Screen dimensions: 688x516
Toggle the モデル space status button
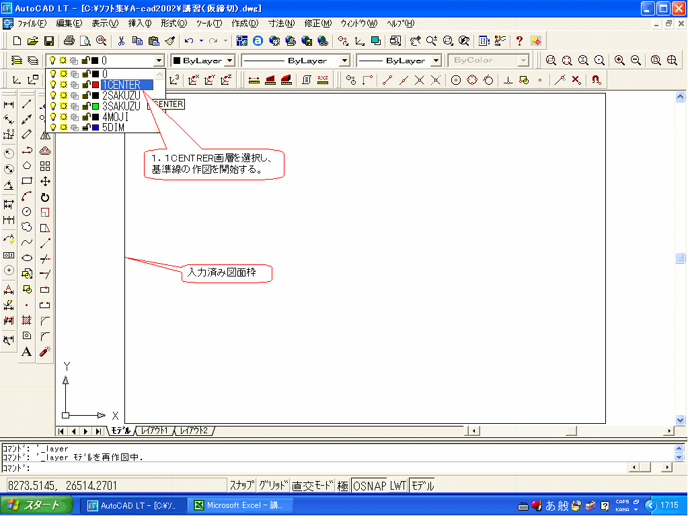[x=422, y=485]
